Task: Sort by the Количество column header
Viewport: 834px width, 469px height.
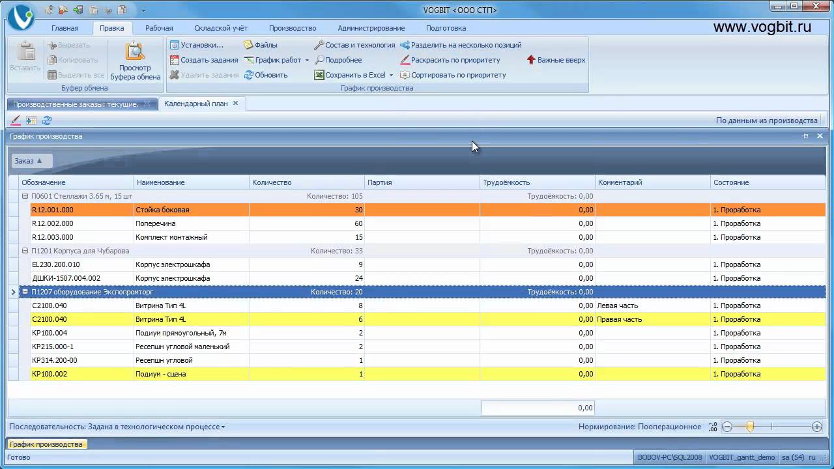Action: click(x=307, y=182)
